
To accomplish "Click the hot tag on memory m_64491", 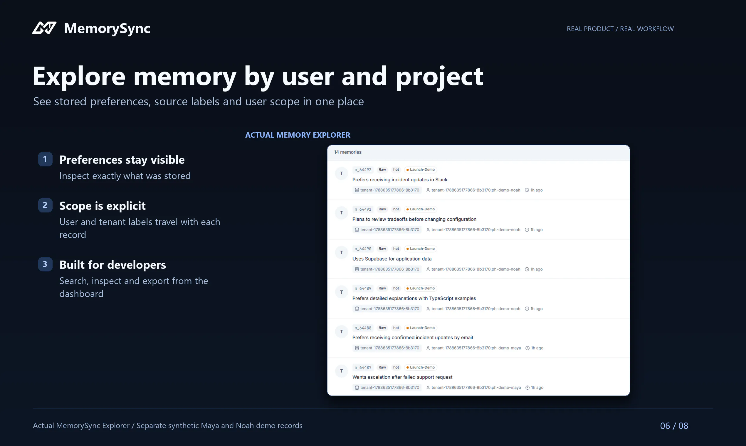I will point(396,209).
